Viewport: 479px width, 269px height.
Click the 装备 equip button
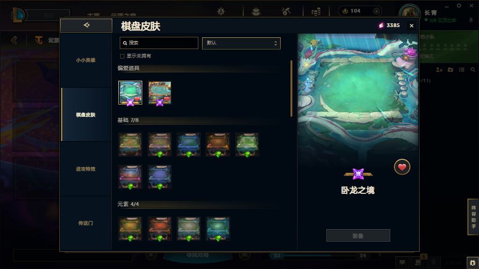click(x=358, y=235)
